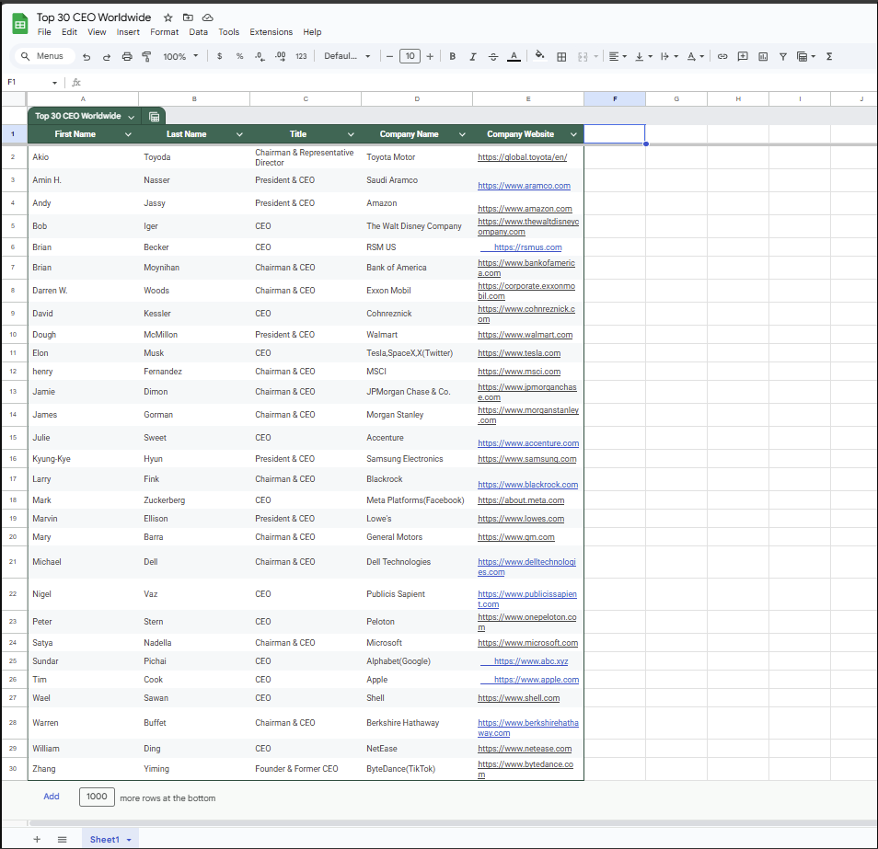Select cell containing Zuckerberg
Image resolution: width=878 pixels, height=849 pixels.
click(194, 500)
